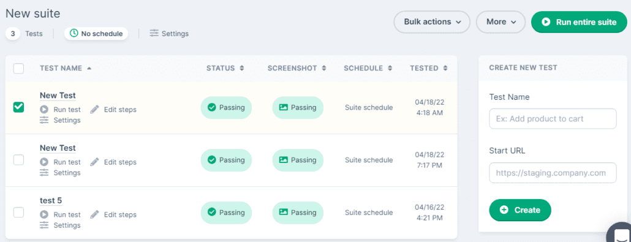This screenshot has width=631, height=242.
Task: Toggle the select-all checkbox in table header
Action: (x=18, y=69)
